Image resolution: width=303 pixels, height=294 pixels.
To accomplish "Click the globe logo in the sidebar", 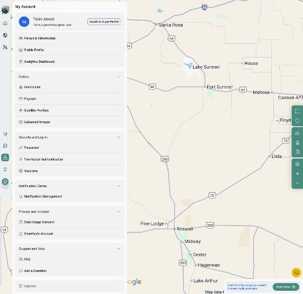I will coord(5,10).
